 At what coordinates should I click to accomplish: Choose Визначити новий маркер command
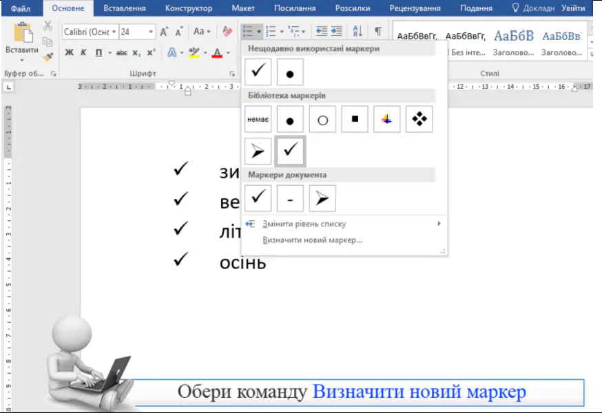point(312,240)
